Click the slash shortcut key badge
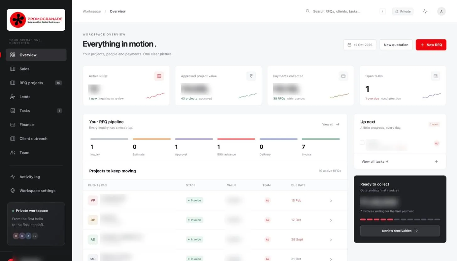The height and width of the screenshot is (261, 457). coord(383,12)
